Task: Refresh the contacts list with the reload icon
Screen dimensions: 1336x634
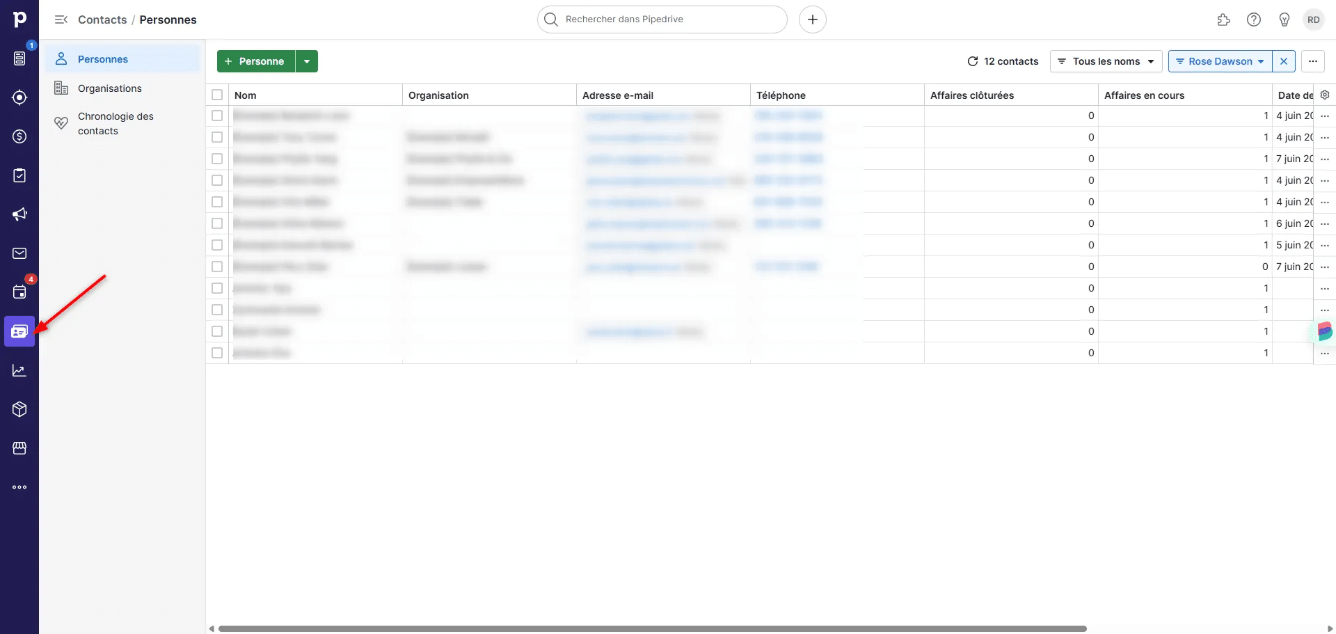Action: point(973,61)
